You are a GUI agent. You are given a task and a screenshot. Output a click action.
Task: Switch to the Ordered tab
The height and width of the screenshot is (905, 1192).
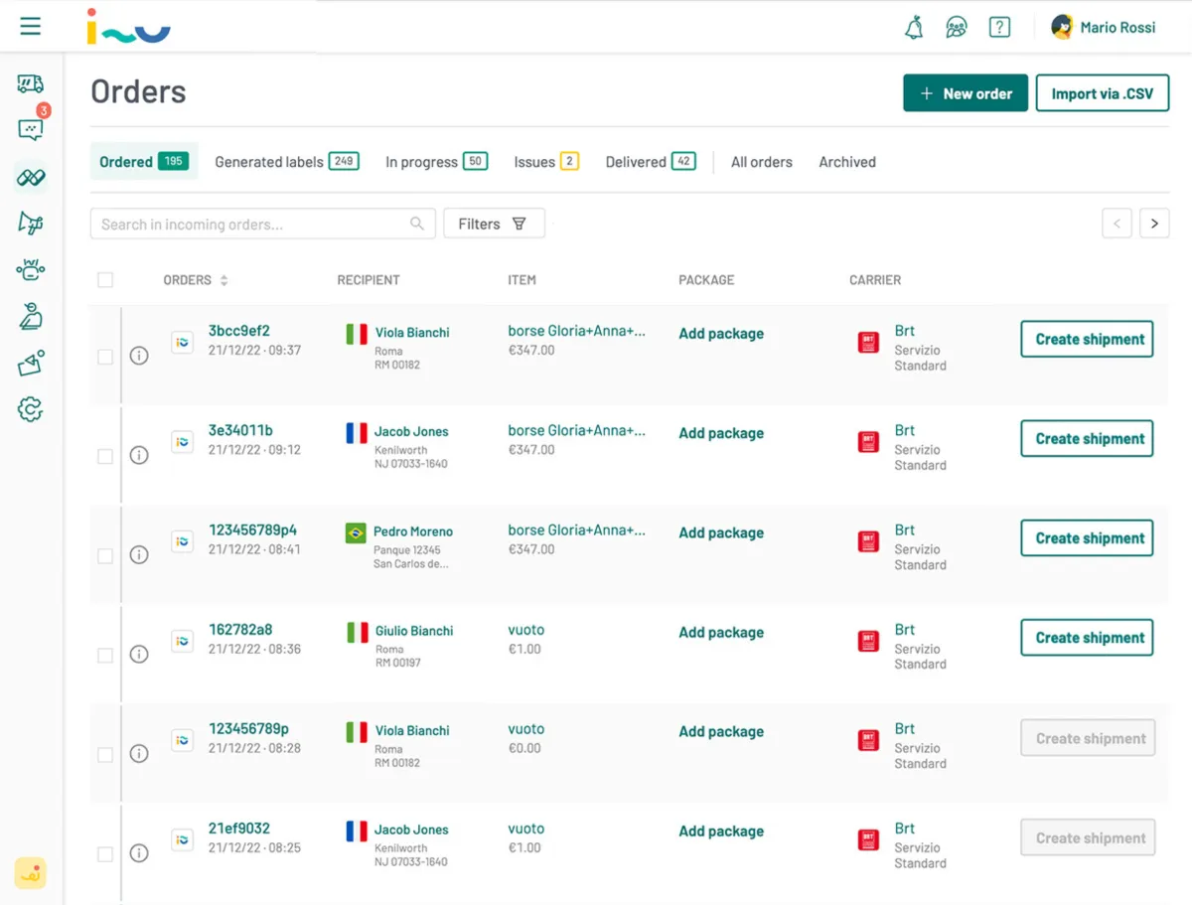(144, 161)
